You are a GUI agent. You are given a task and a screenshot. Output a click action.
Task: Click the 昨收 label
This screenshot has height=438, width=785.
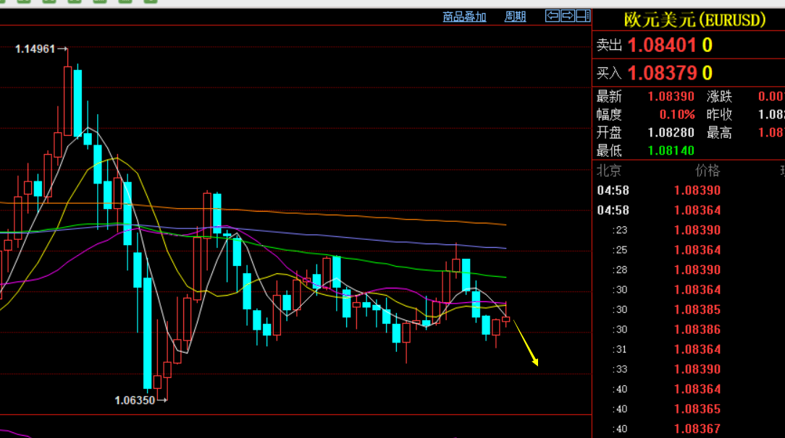pyautogui.click(x=719, y=114)
